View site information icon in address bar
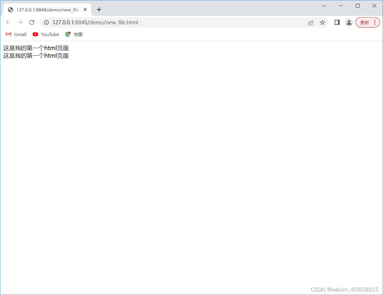 pos(46,23)
